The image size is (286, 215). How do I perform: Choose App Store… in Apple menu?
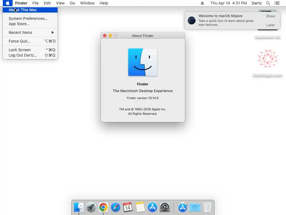(30, 24)
